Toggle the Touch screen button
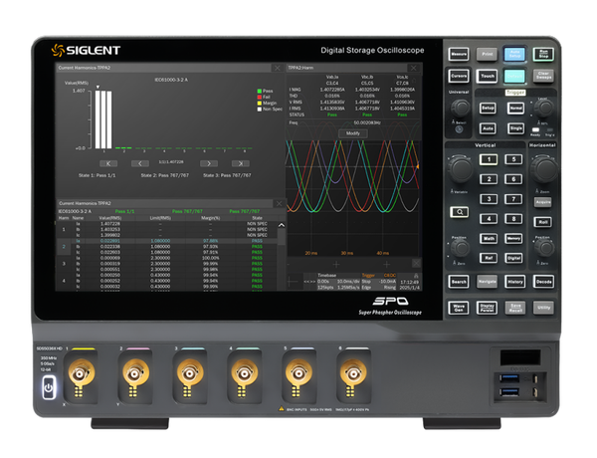This screenshot has width=597, height=458. (487, 76)
